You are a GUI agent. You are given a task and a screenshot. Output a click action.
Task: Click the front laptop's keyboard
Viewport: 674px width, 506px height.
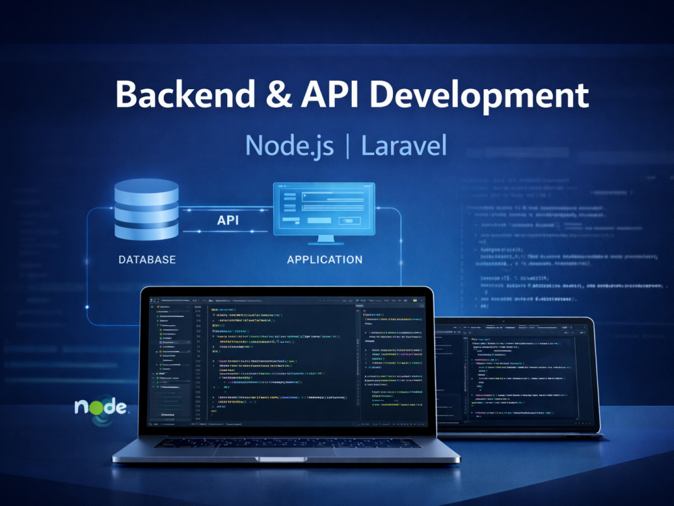[286, 443]
